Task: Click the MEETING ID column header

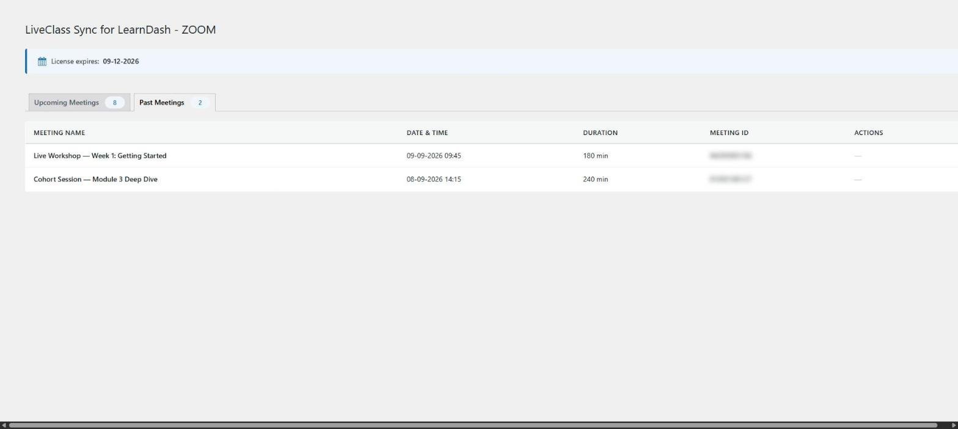Action: pyautogui.click(x=729, y=133)
